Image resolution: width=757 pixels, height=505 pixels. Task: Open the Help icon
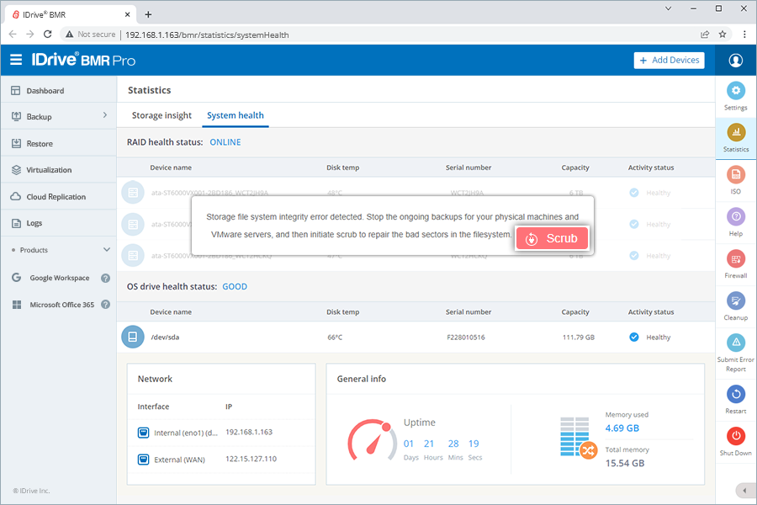[x=736, y=216]
